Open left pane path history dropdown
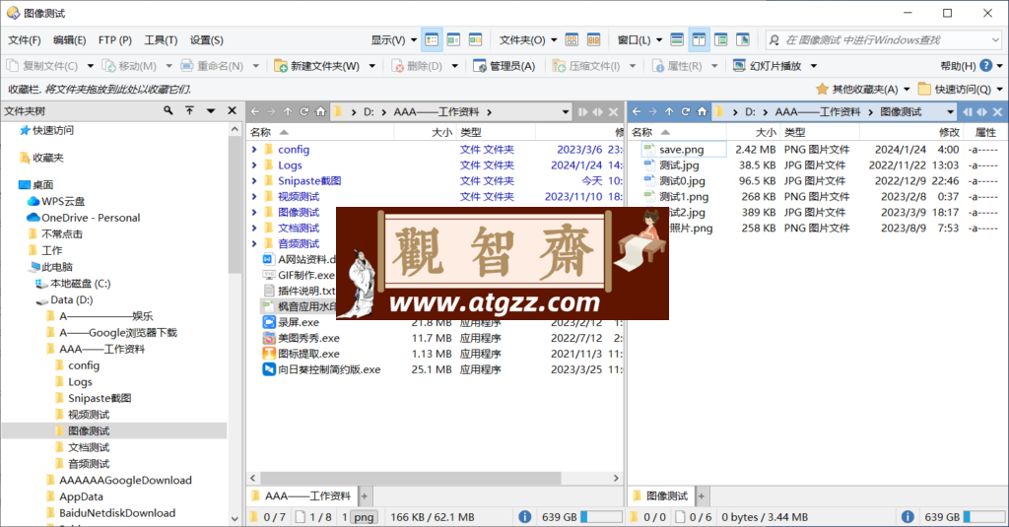This screenshot has width=1009, height=527. click(x=565, y=112)
